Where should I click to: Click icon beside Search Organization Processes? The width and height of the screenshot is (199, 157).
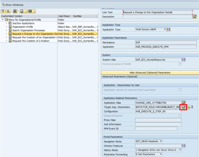point(10,30)
